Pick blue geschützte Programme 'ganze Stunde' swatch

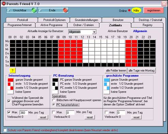pyautogui.click(x=107, y=80)
